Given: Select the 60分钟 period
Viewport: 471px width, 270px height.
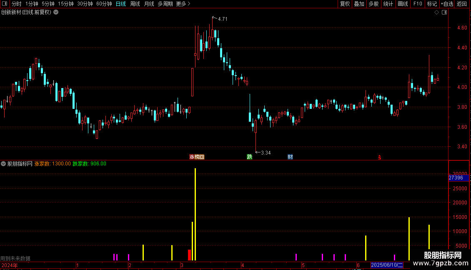Looking at the screenshot, I should (x=104, y=4).
